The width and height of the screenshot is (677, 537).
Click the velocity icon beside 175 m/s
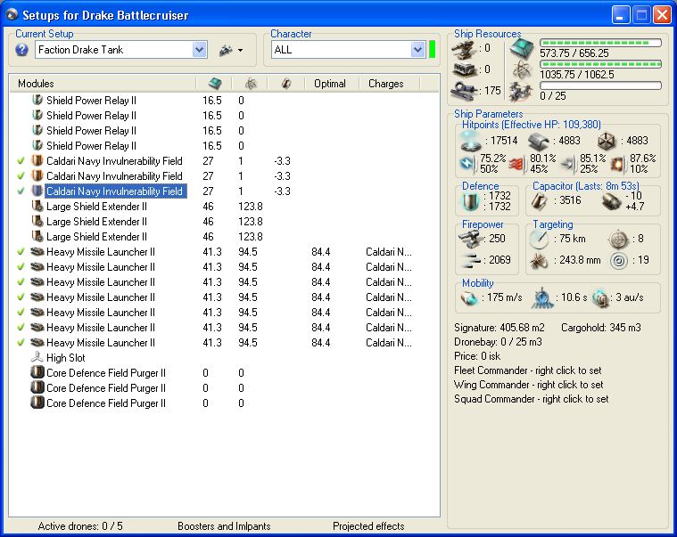coord(469,297)
